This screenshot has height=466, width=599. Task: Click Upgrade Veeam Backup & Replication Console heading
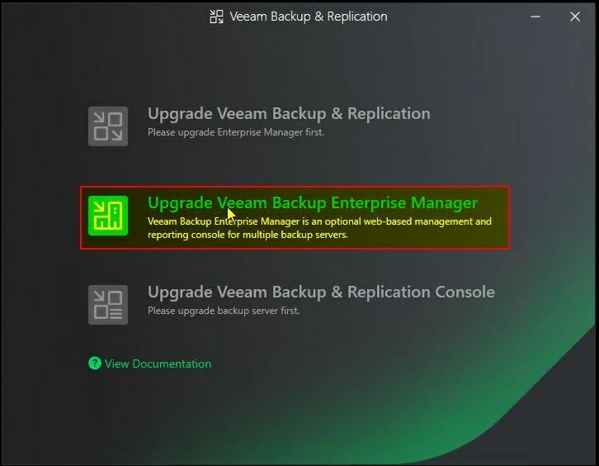pos(321,292)
